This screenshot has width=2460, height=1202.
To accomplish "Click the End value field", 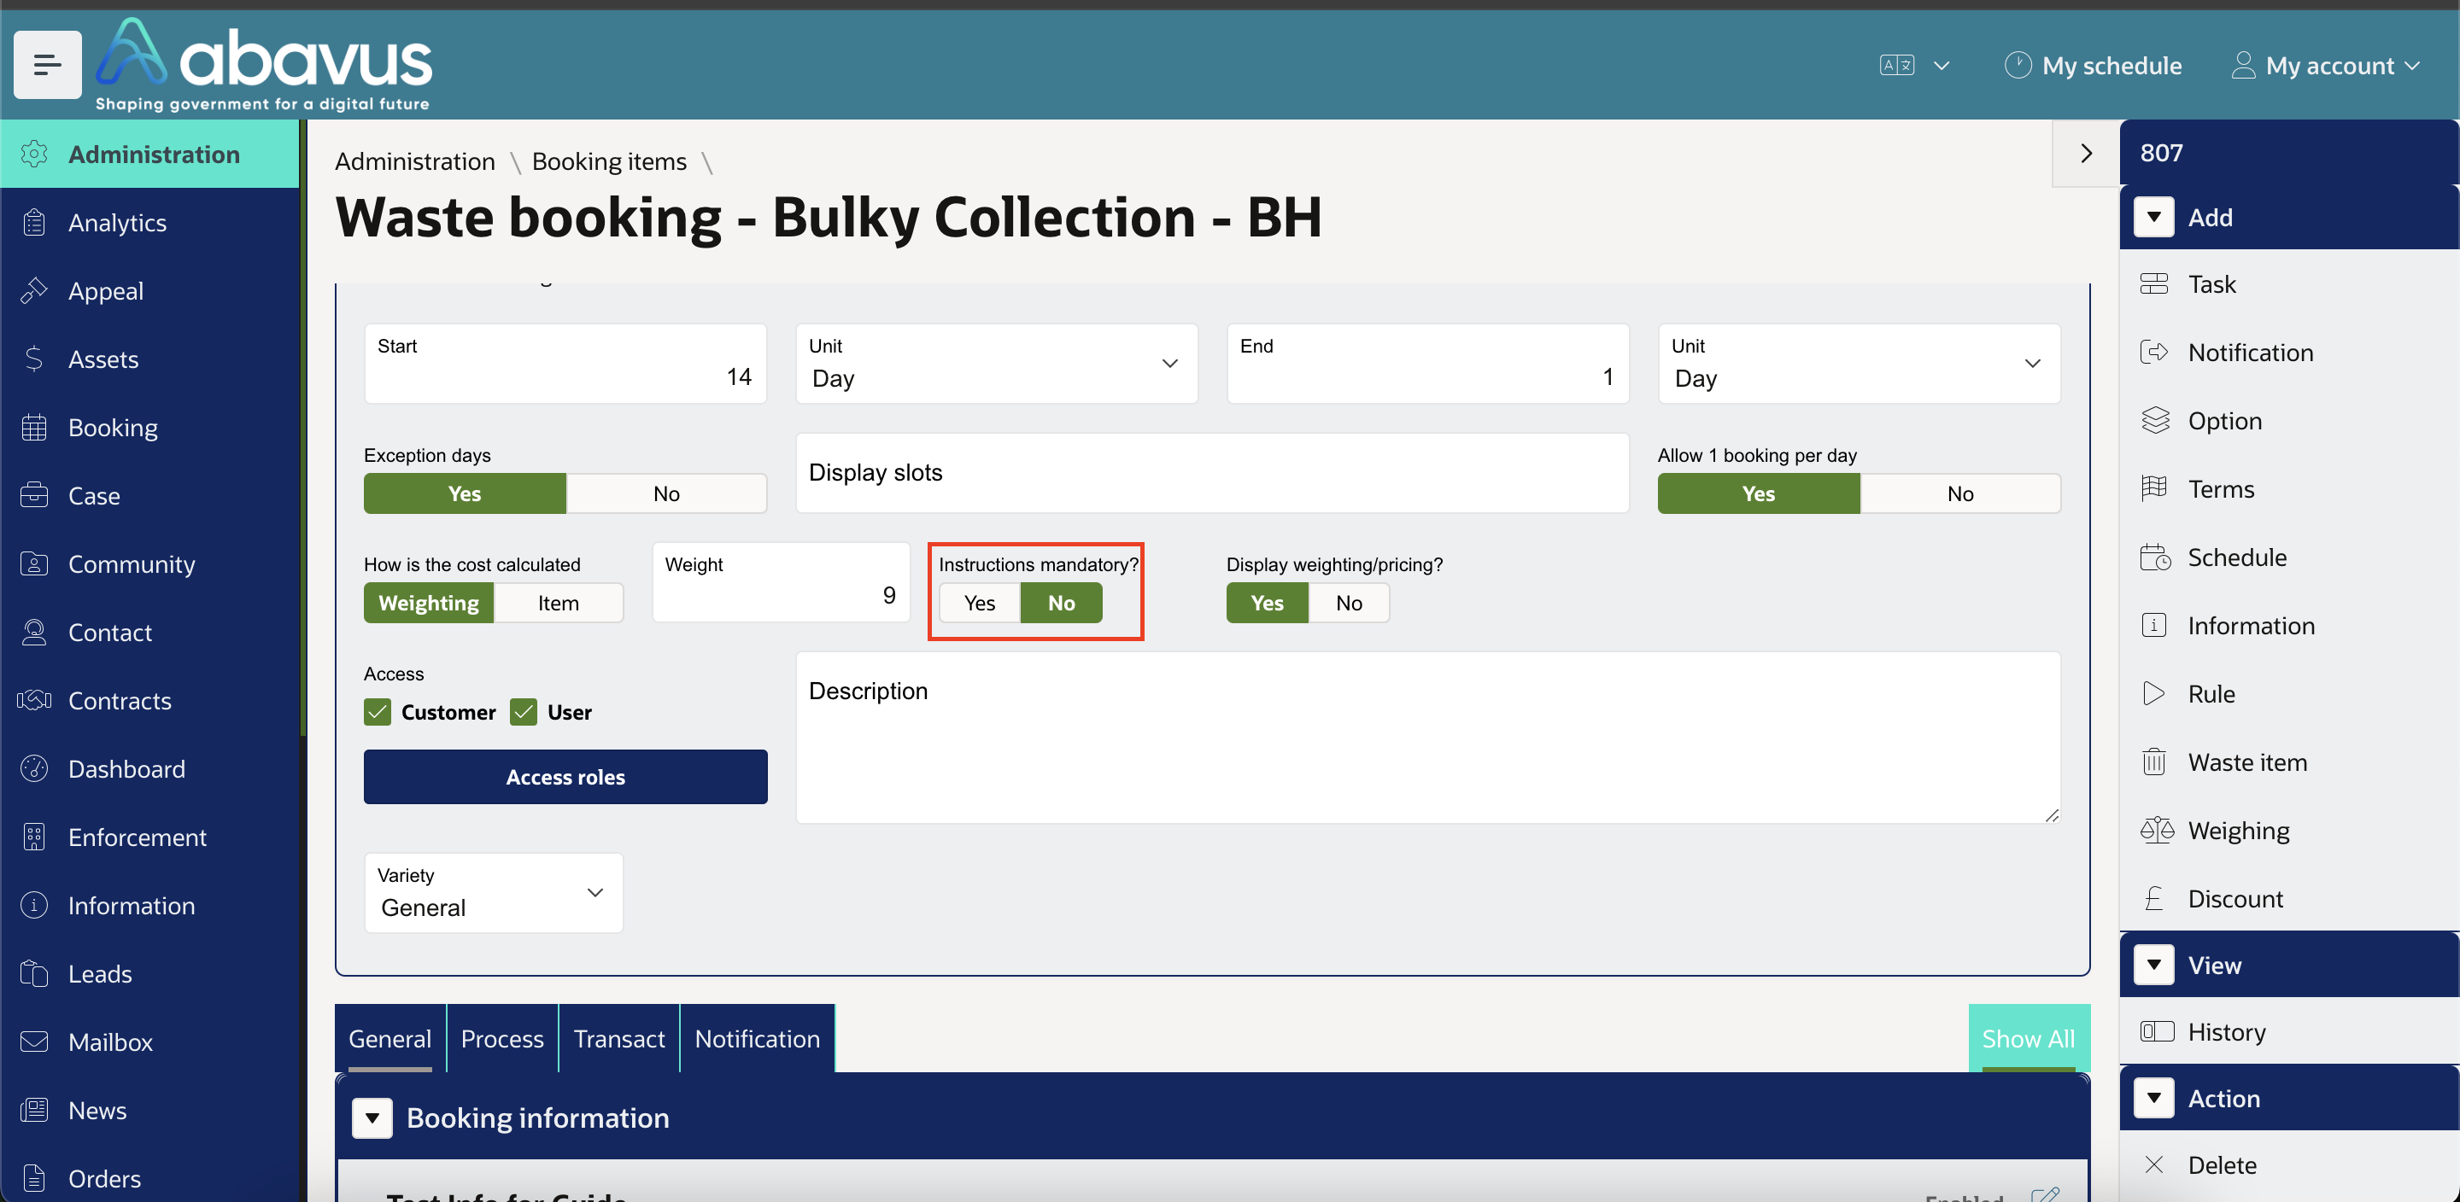I will click(1427, 363).
